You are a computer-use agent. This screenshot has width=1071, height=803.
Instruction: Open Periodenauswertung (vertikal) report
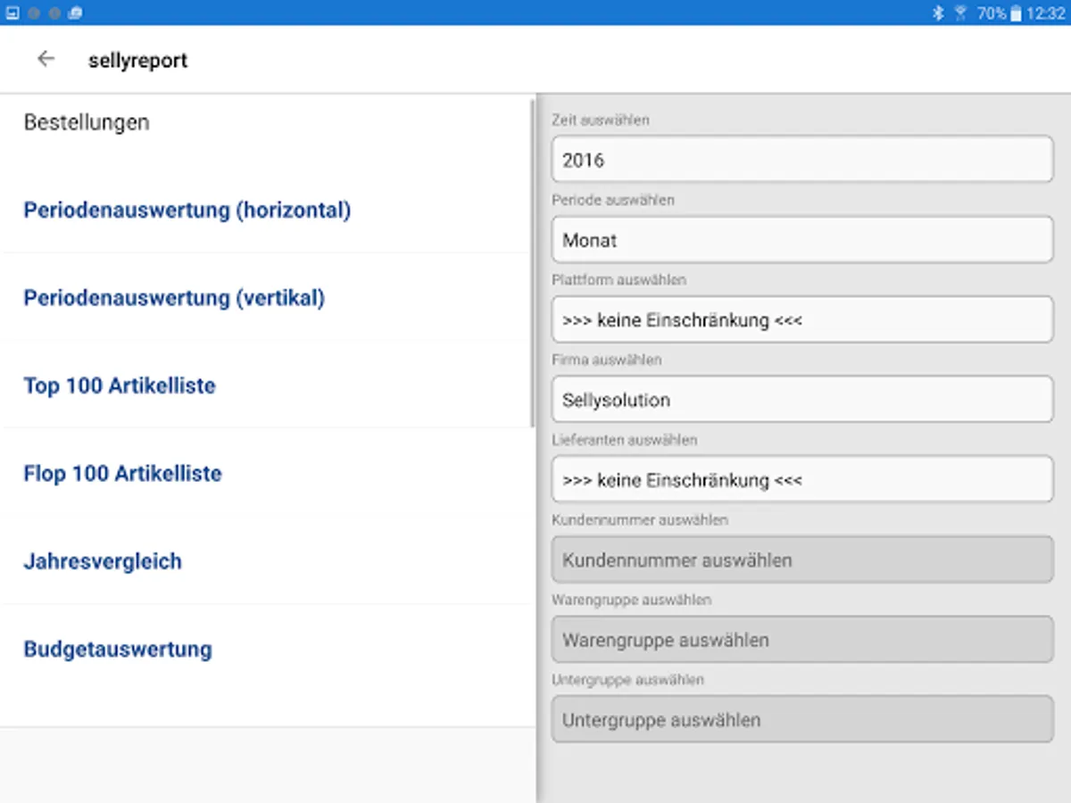coord(174,298)
